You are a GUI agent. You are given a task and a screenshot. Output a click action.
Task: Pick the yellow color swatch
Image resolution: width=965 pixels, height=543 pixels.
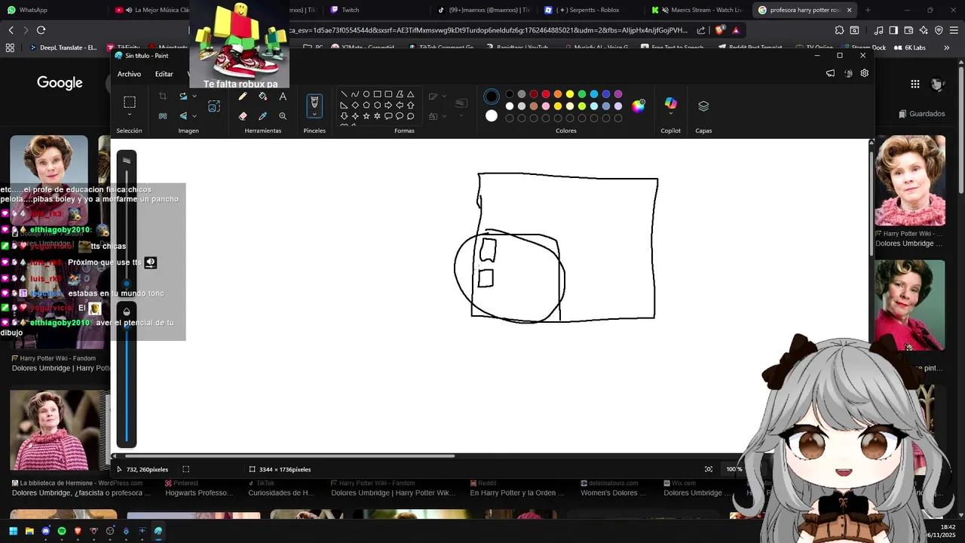click(x=570, y=94)
